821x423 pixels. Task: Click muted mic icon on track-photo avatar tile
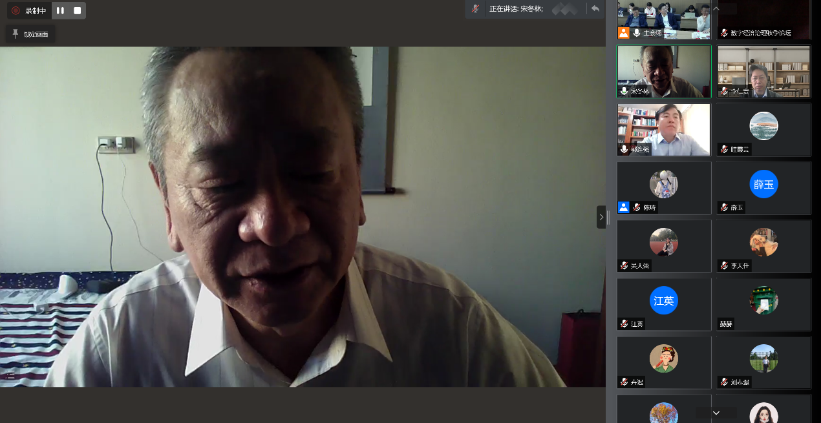[x=624, y=265]
